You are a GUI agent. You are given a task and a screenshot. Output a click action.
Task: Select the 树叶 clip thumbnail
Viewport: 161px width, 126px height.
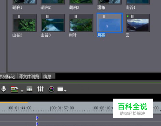(81, 23)
